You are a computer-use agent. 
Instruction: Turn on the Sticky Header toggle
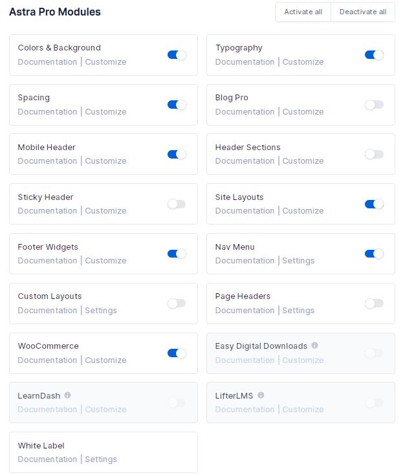pos(177,204)
